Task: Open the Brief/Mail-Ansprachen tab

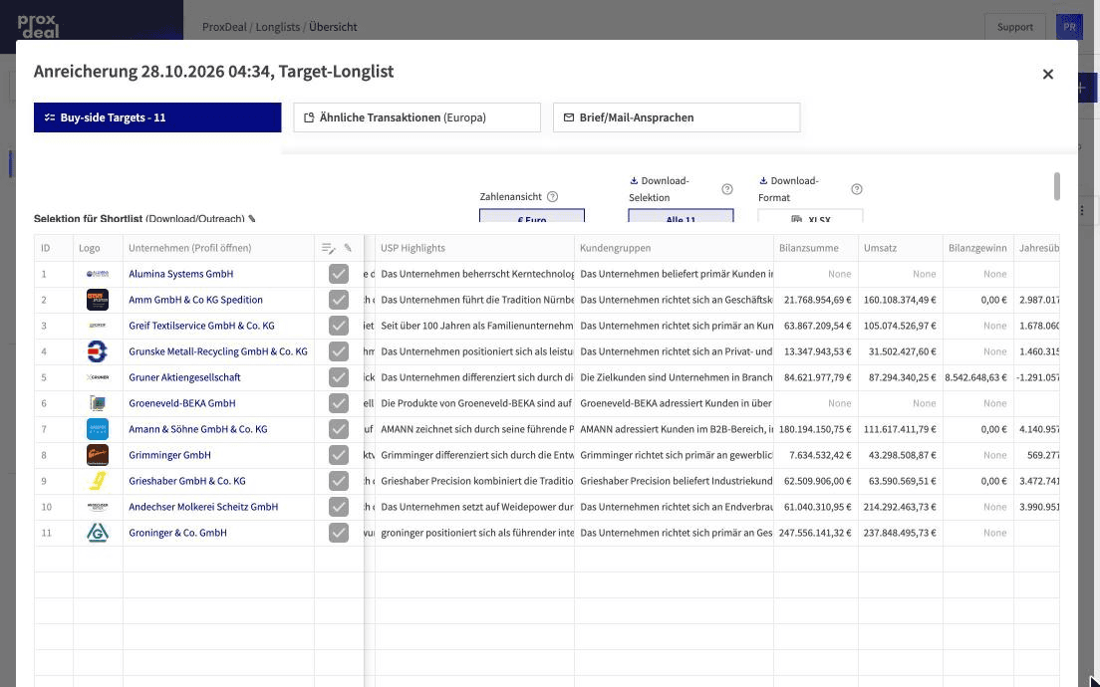Action: click(x=677, y=117)
